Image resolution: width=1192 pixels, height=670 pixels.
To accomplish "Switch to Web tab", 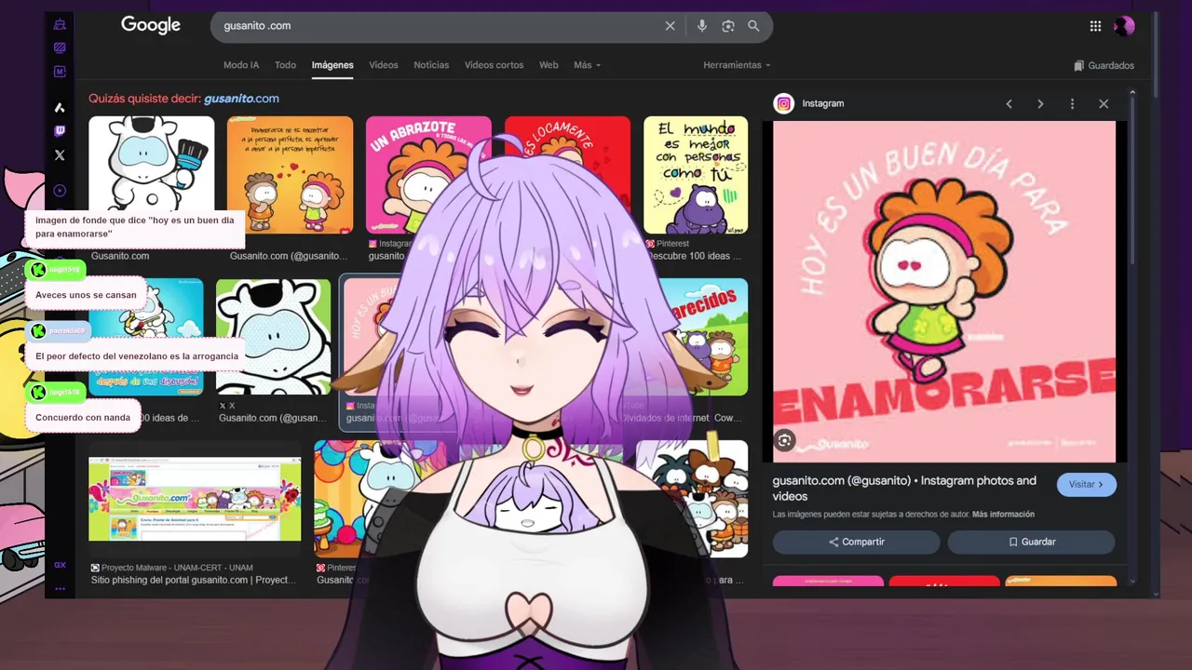I will [549, 65].
